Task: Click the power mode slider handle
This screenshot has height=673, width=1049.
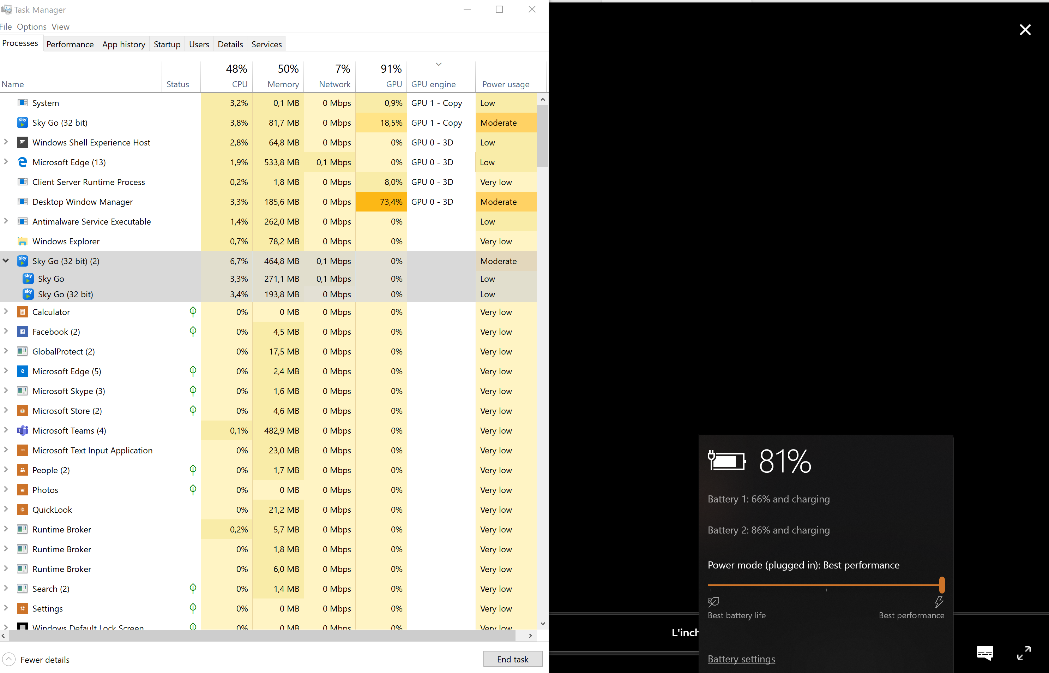Action: pyautogui.click(x=942, y=585)
